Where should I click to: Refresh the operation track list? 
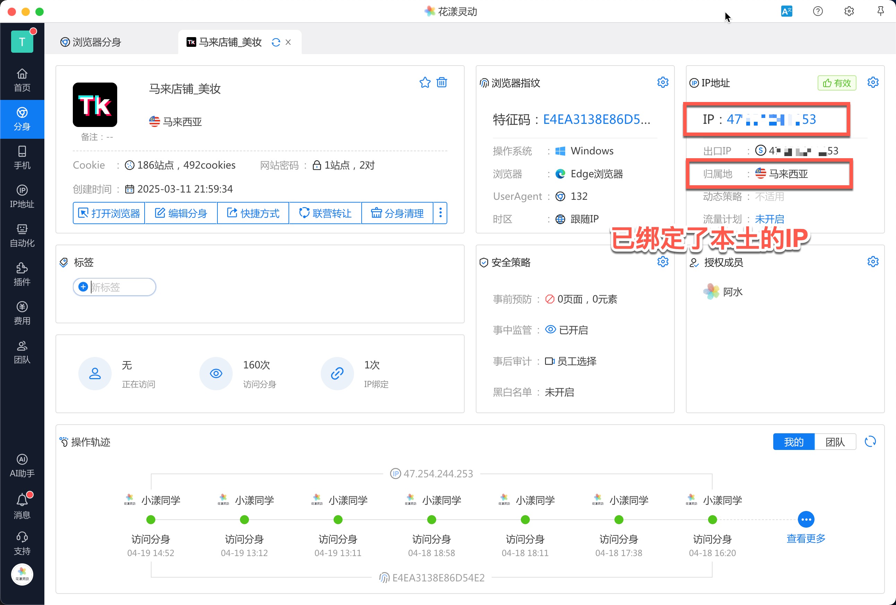[x=870, y=442]
